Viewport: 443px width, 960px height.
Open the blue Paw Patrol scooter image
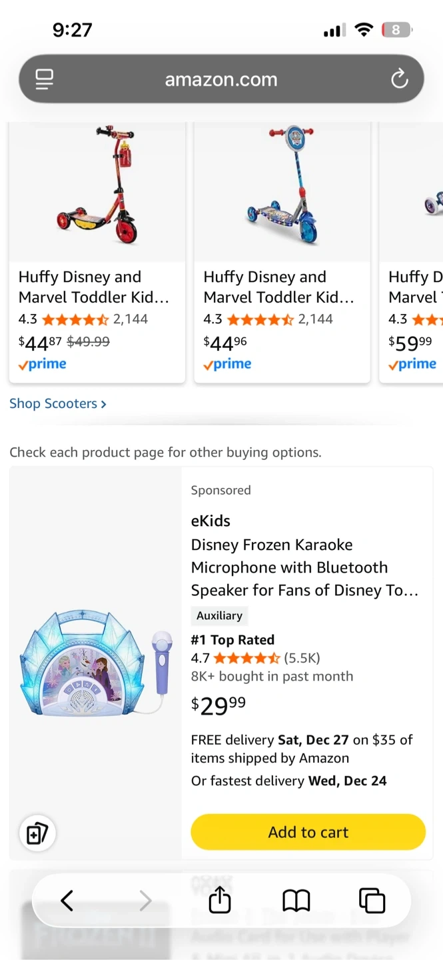(x=282, y=187)
